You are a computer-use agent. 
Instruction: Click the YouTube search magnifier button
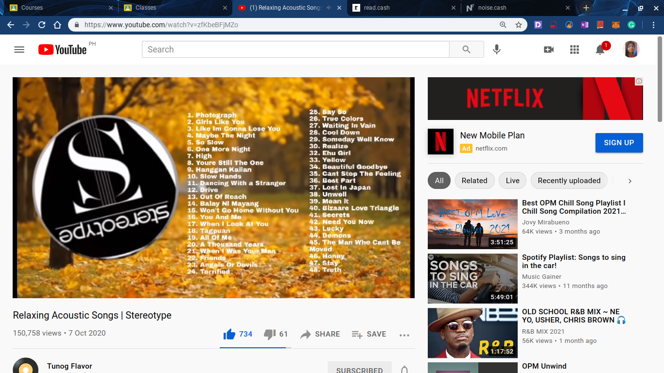(x=467, y=50)
